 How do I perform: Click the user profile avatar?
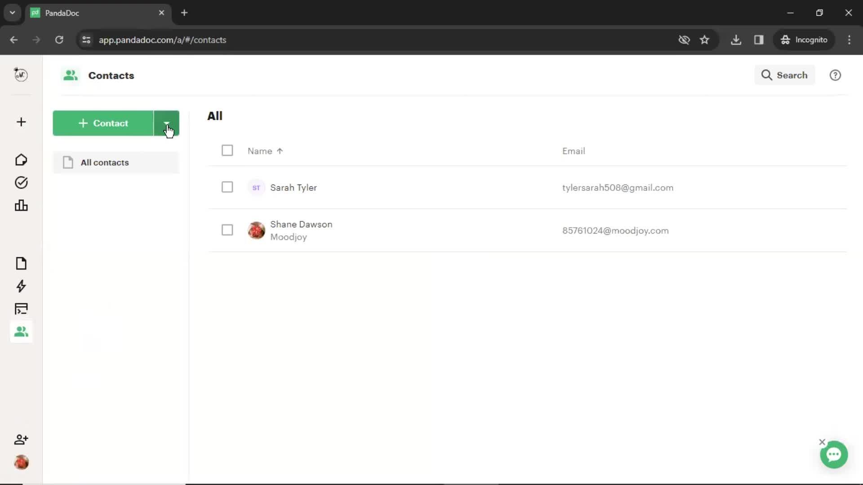click(21, 463)
